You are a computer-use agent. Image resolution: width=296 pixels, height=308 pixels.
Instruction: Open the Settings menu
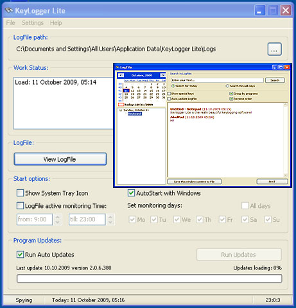33,22
